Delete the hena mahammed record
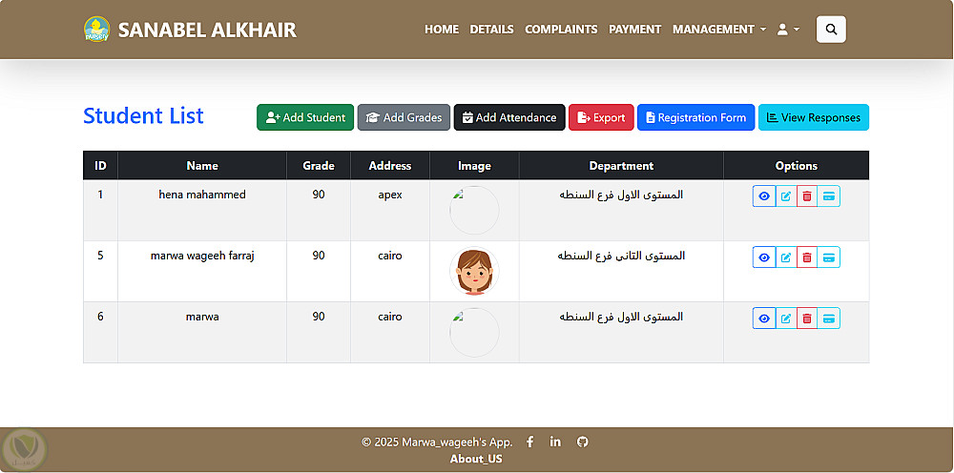Viewport: 954px width, 473px height. click(807, 196)
